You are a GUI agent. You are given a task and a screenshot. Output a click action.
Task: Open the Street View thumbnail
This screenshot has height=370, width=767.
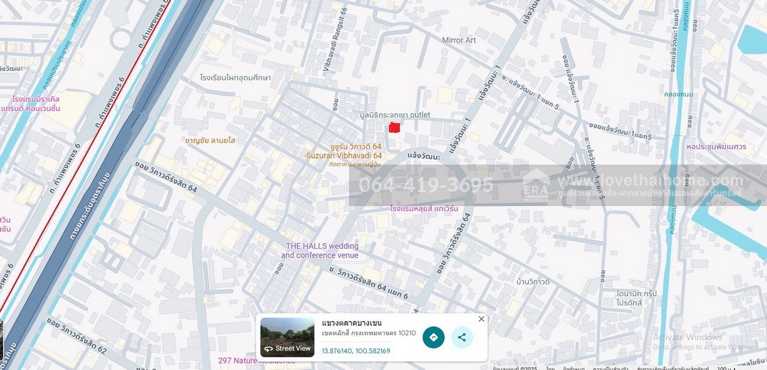click(287, 337)
